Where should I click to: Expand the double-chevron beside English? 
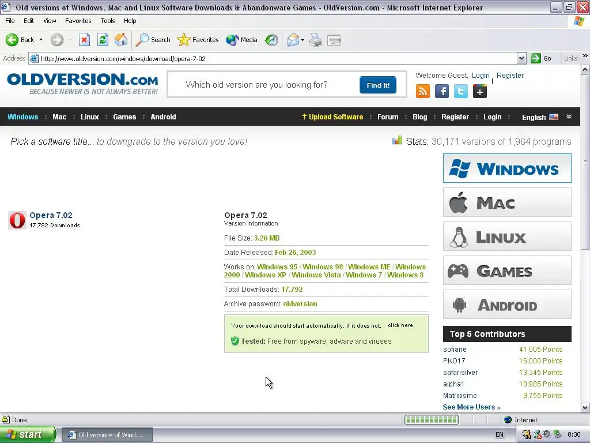569,117
